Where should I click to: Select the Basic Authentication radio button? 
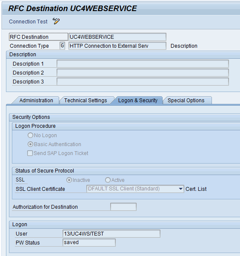click(30, 144)
